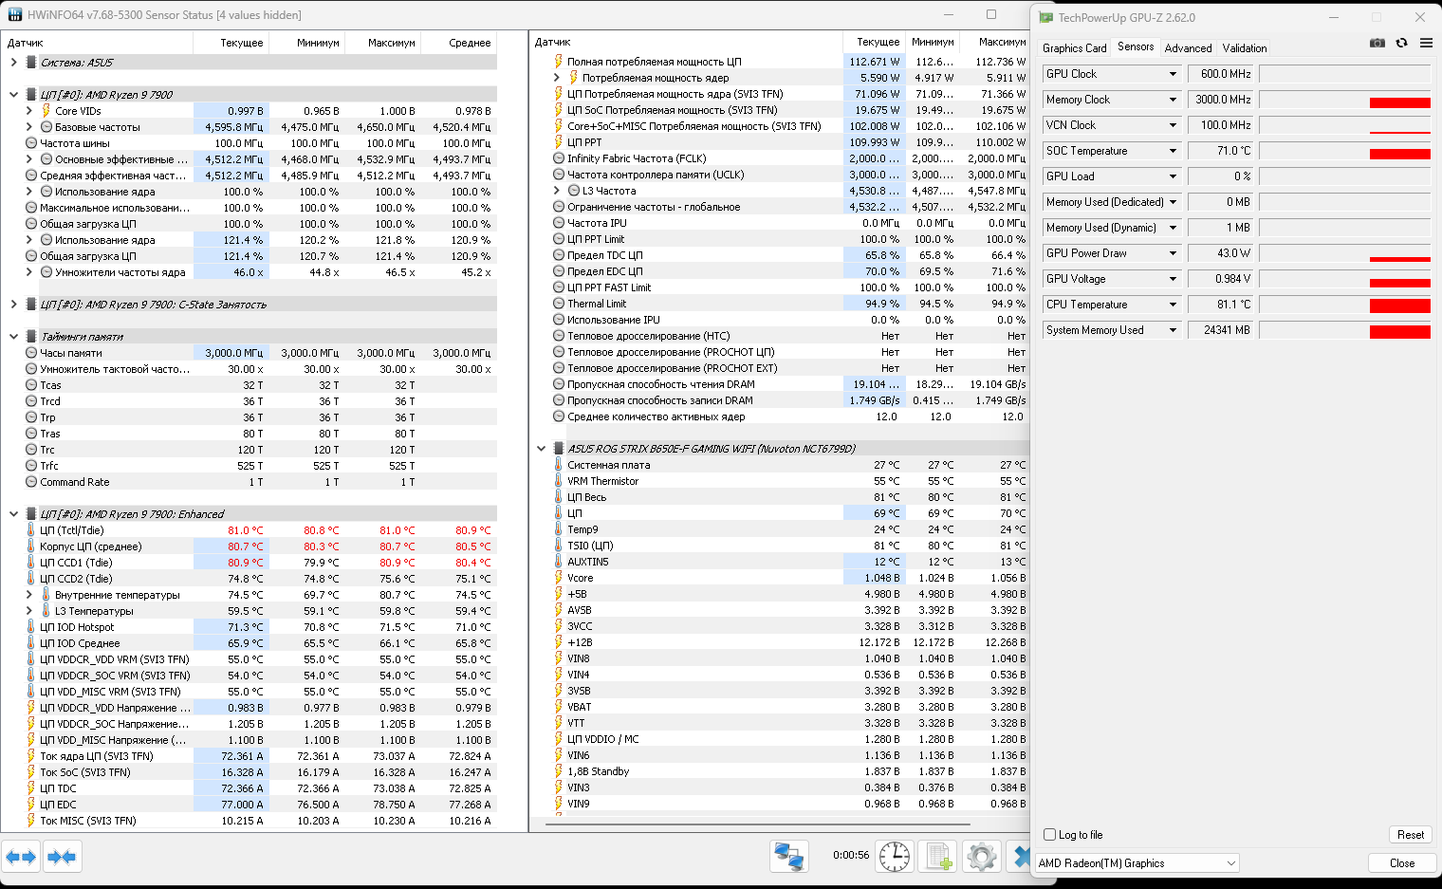Image resolution: width=1442 pixels, height=889 pixels.
Task: Click thermometer icon beside Системная плата
Action: pos(558,465)
